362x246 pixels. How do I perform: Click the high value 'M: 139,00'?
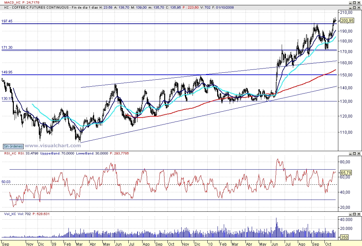click(139, 7)
